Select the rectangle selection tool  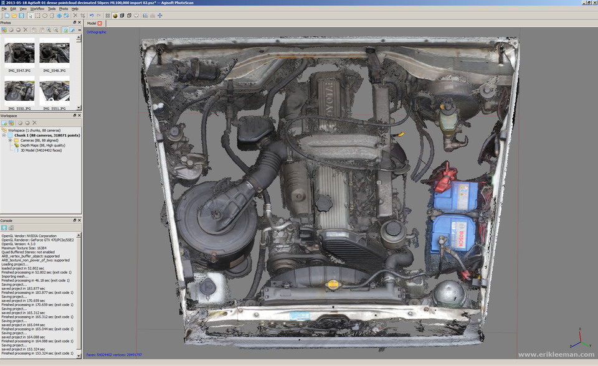[x=37, y=16]
